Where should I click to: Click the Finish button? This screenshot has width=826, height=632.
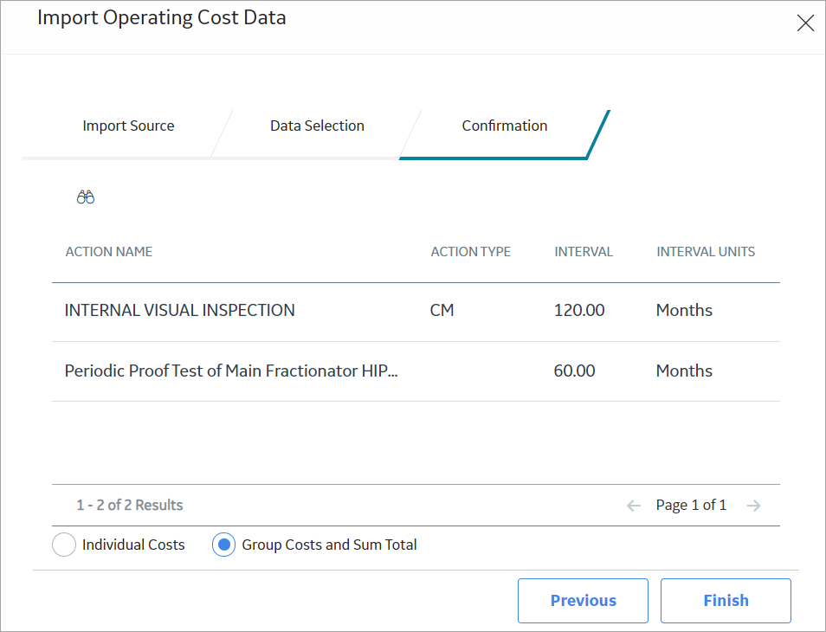coord(726,601)
